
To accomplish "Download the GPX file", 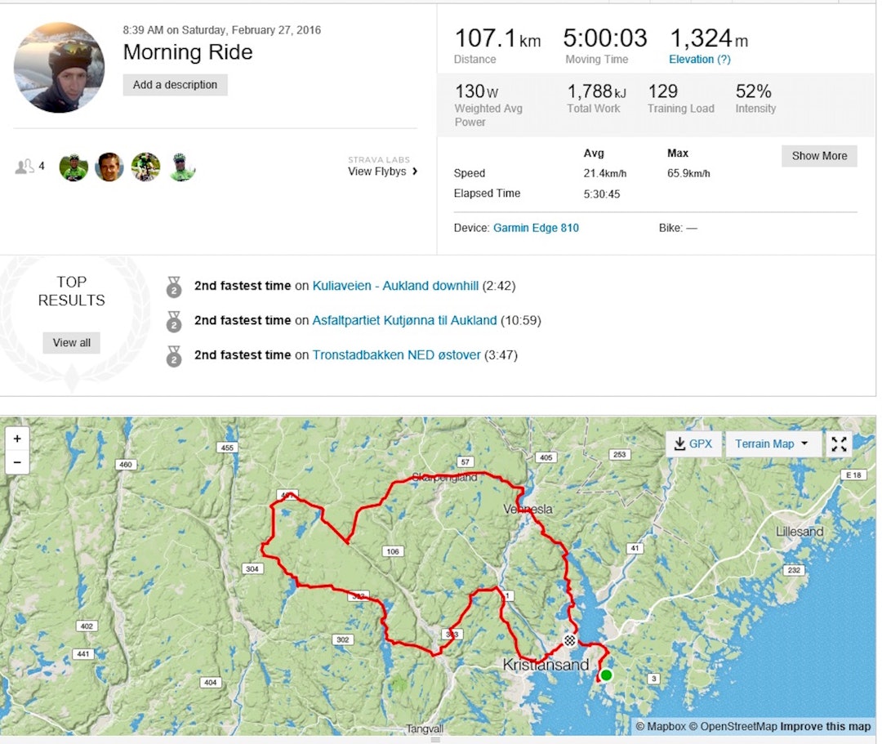I will point(693,444).
